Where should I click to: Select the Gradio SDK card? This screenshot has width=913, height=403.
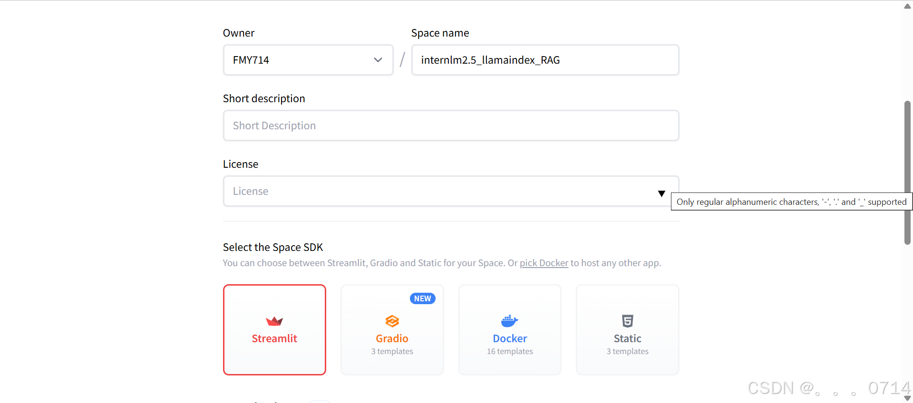pyautogui.click(x=392, y=330)
